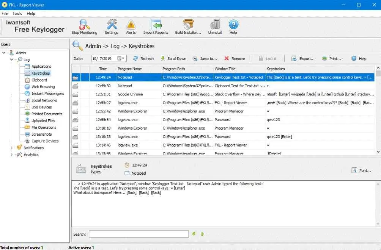Click the search previous green up arrow
Image resolution: width=381 pixels, height=250 pixels.
point(202,234)
